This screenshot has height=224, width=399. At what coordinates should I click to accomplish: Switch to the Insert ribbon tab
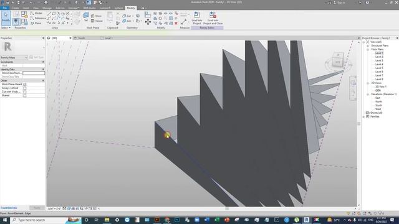[x=26, y=8]
